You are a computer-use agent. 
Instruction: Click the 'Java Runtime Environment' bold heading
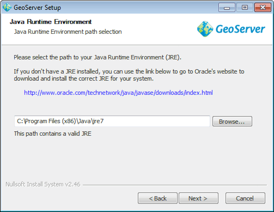(x=51, y=22)
